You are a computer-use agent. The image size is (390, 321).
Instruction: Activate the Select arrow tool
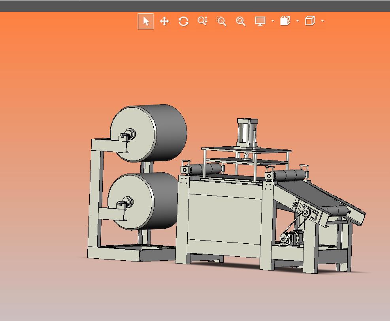(146, 21)
